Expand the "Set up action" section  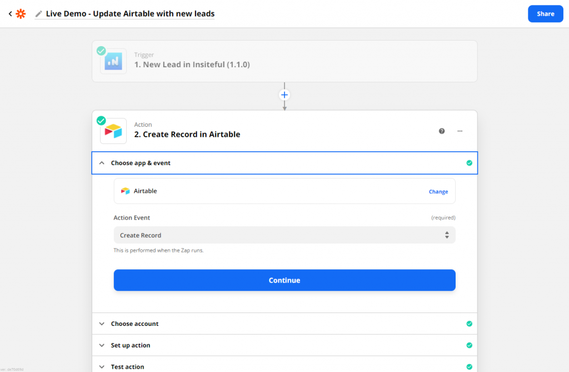pyautogui.click(x=284, y=345)
